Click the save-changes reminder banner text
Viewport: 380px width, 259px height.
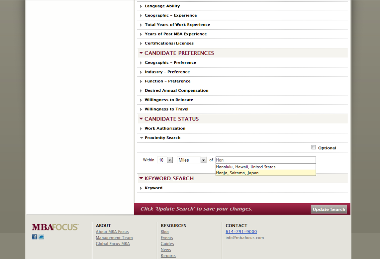(196, 209)
